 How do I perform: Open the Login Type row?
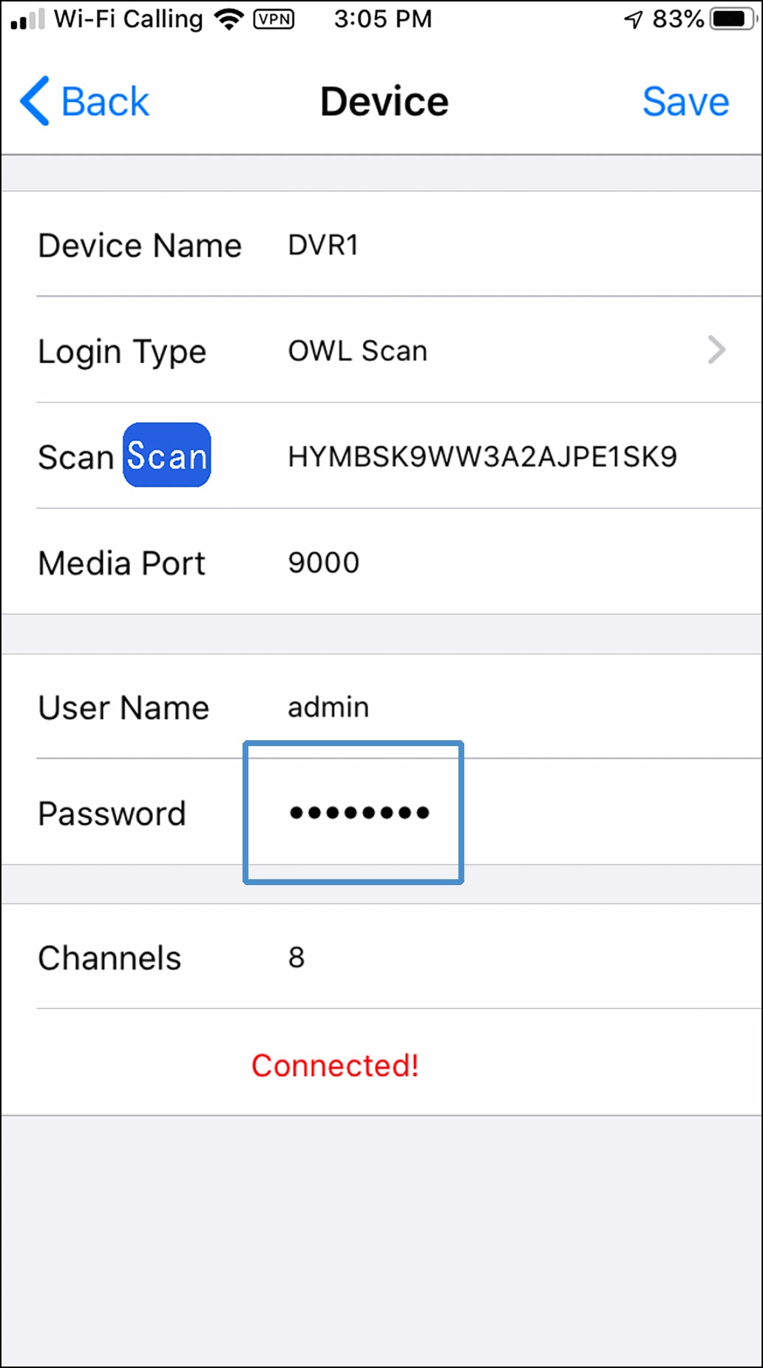381,350
